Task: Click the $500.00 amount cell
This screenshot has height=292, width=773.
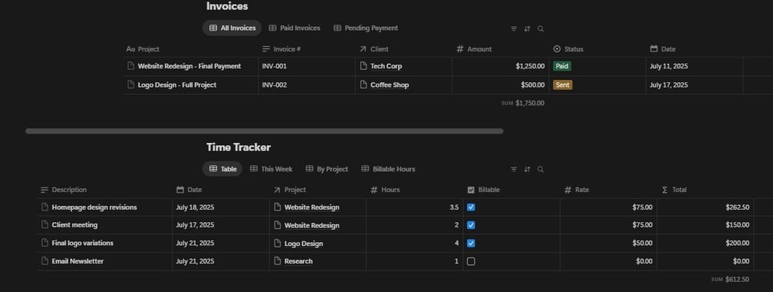Action: pyautogui.click(x=501, y=85)
